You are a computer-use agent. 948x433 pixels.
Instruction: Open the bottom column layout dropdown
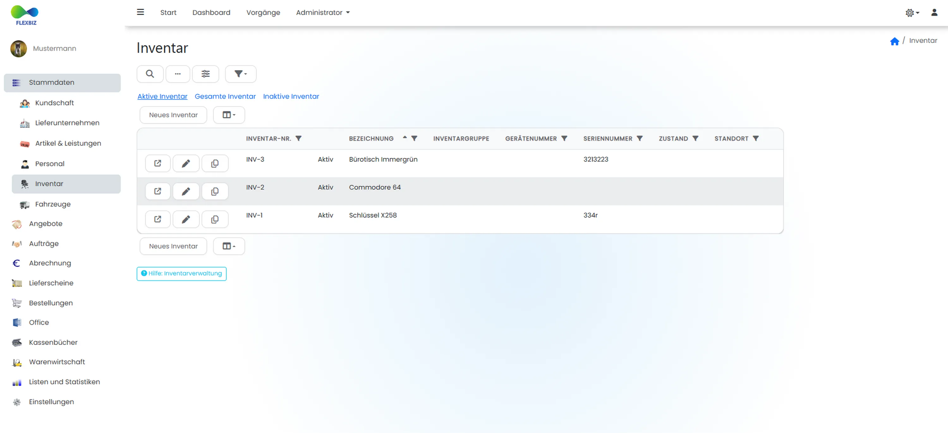pyautogui.click(x=228, y=246)
